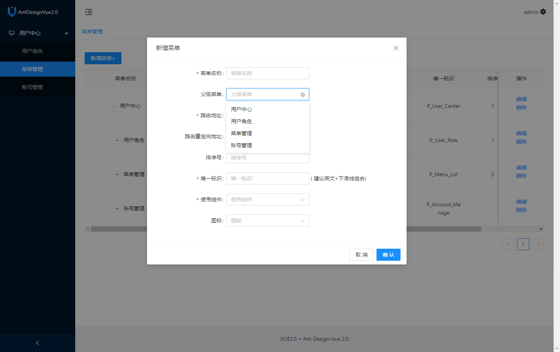Image resolution: width=560 pixels, height=352 pixels.
Task: Switch to the 菜单管理 page tab
Action: pos(92,32)
